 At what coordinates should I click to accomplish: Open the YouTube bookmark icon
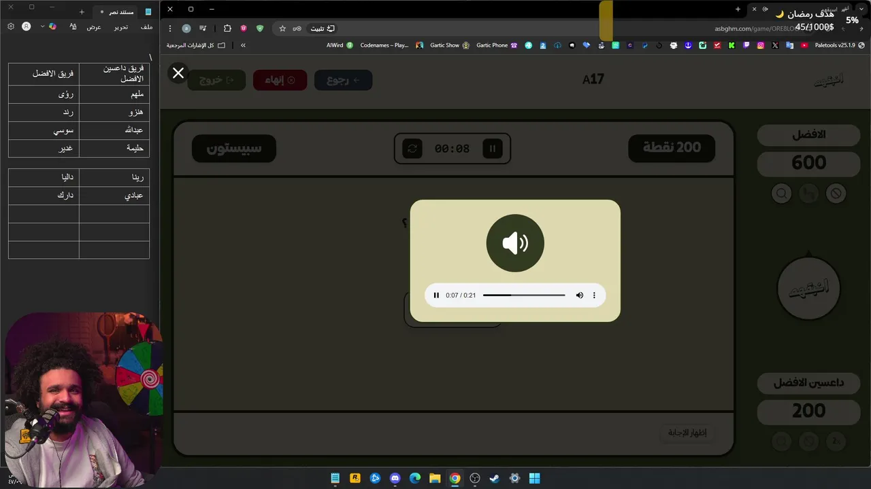[804, 46]
